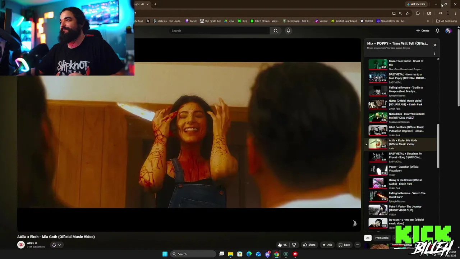
Task: Open Chrome zoom magnifier icon
Action: 400,13
